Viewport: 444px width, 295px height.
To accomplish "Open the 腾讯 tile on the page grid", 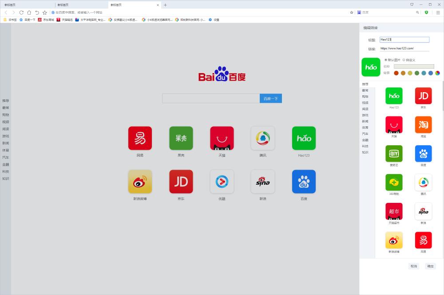I will [x=263, y=138].
